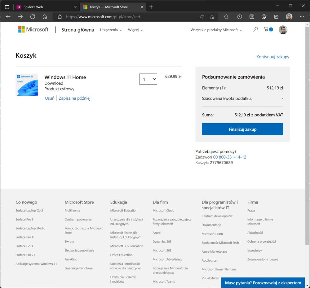Viewport: 310px width, 288px height.
Task: Open Masz pytania? Porozmawiaj z ekspertem chat
Action: (x=263, y=283)
